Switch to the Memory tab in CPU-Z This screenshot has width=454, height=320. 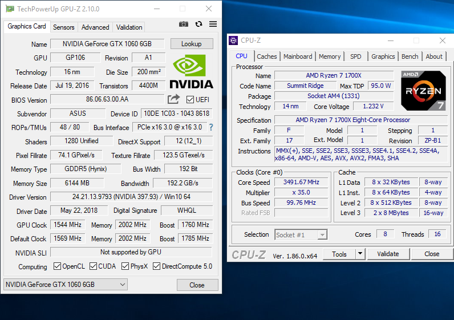click(330, 56)
